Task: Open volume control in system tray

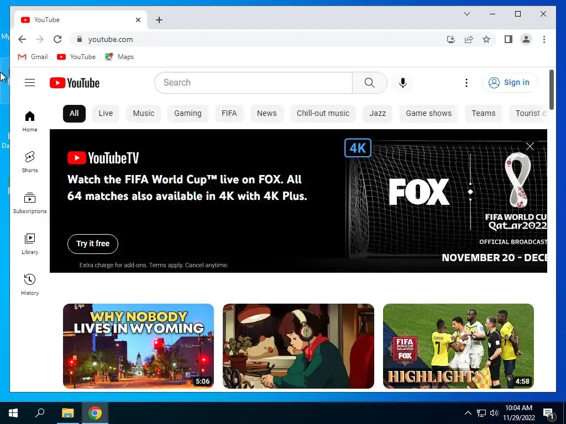Action: (x=494, y=413)
